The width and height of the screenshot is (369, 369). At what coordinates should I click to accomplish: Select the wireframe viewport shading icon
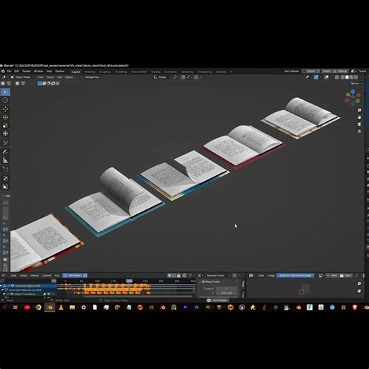343,77
